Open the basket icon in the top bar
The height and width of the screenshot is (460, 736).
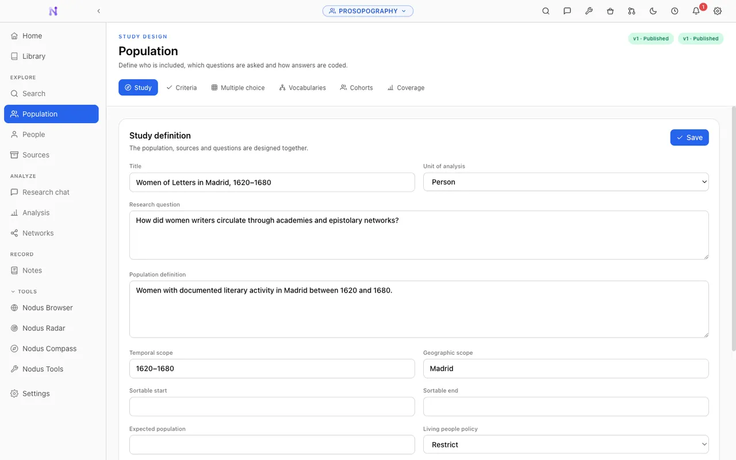click(610, 11)
